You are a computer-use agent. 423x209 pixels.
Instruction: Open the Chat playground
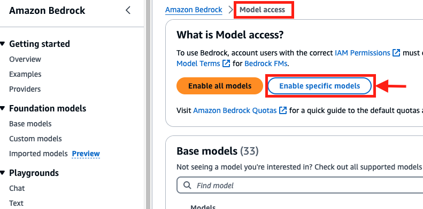point(17,188)
